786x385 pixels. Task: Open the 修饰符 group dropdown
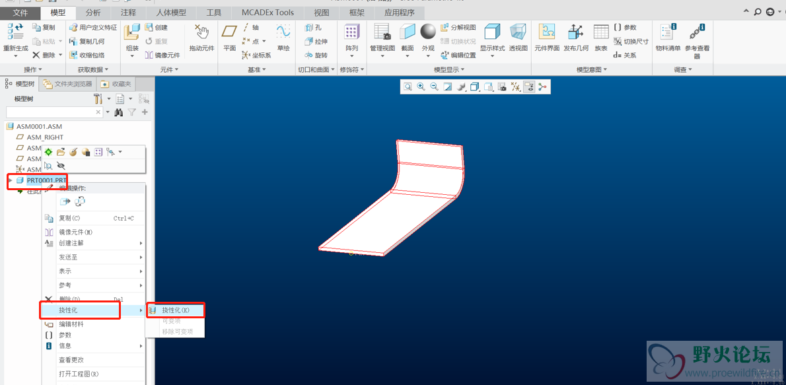[x=352, y=69]
